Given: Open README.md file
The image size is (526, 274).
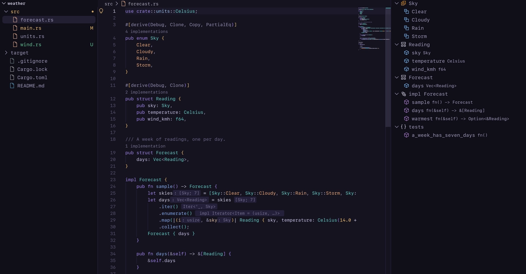Looking at the screenshot, I should pyautogui.click(x=31, y=86).
